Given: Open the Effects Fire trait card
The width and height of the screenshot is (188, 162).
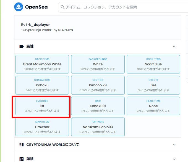Looking at the screenshot, I should (x=153, y=85).
